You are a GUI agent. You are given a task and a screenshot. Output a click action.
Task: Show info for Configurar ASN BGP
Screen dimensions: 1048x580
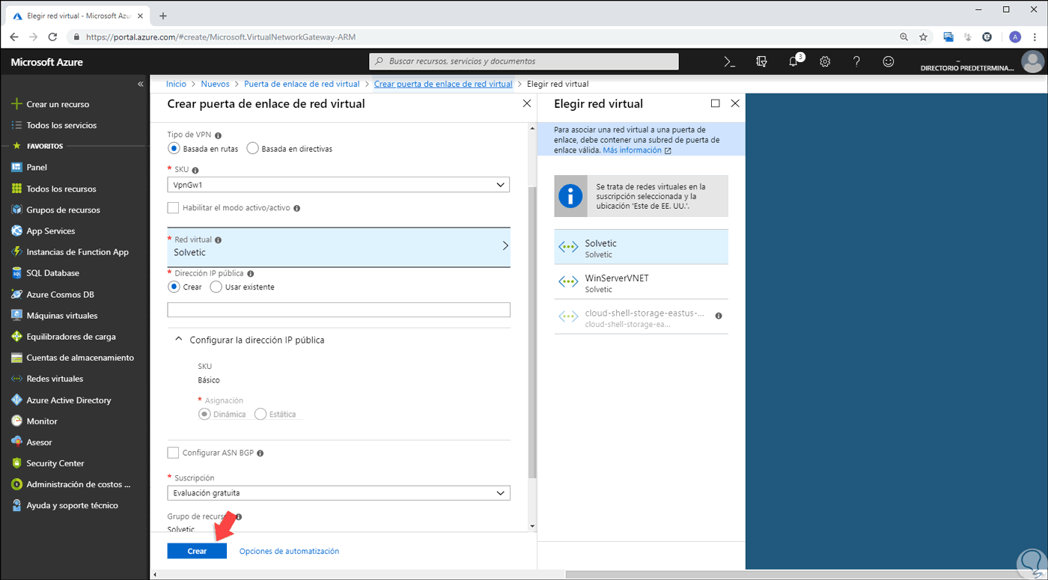pos(261,453)
